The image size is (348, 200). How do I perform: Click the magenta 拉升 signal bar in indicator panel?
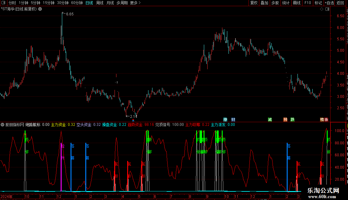click(x=61, y=167)
